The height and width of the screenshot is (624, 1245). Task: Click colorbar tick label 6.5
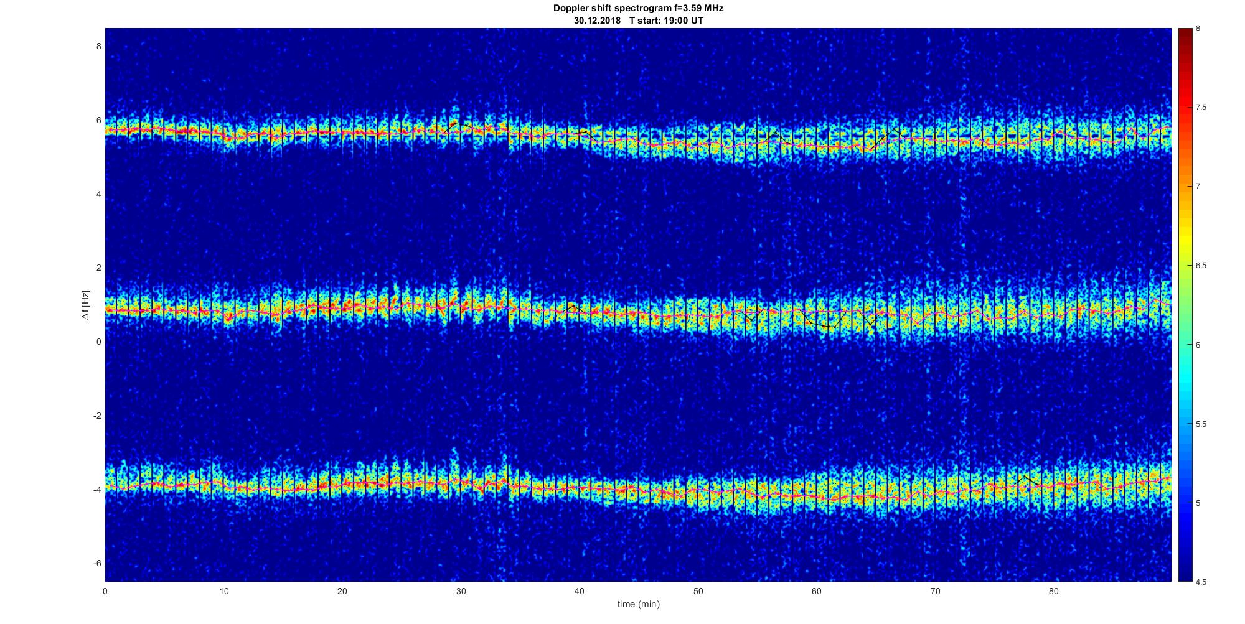point(1201,266)
